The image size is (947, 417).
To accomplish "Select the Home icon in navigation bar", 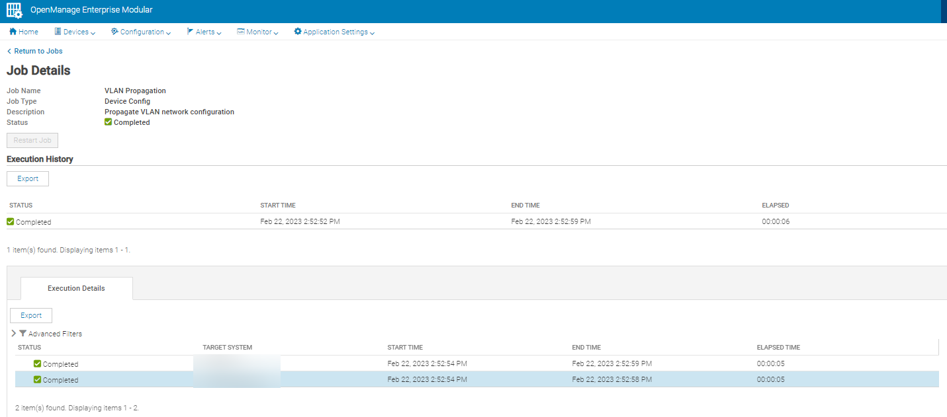I will coord(12,31).
